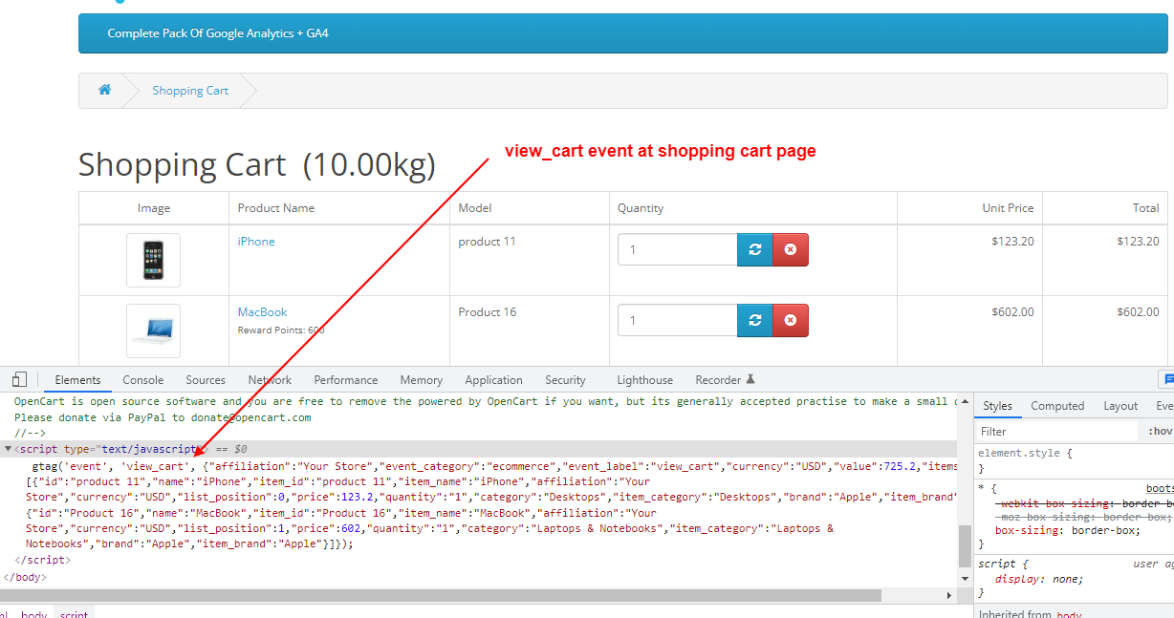The image size is (1174, 618).
Task: Click the display: none declaration
Action: [x=1039, y=580]
